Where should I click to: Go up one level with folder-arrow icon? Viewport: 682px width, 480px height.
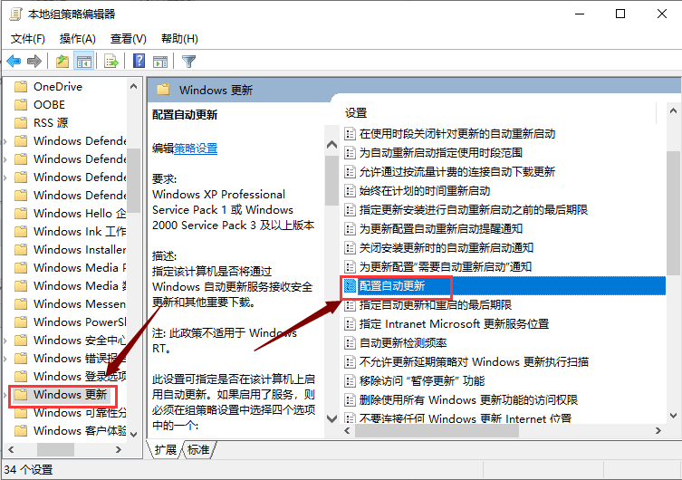coord(62,62)
